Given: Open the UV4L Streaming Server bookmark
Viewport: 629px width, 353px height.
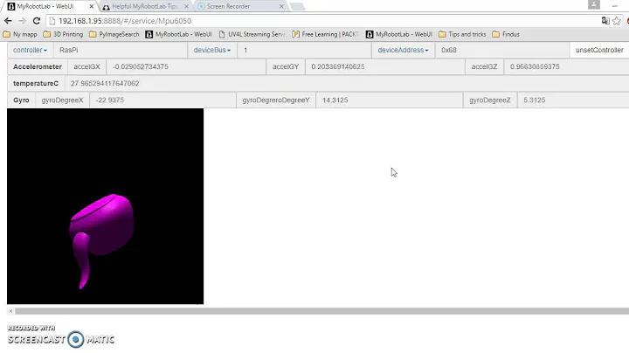Looking at the screenshot, I should [252, 34].
